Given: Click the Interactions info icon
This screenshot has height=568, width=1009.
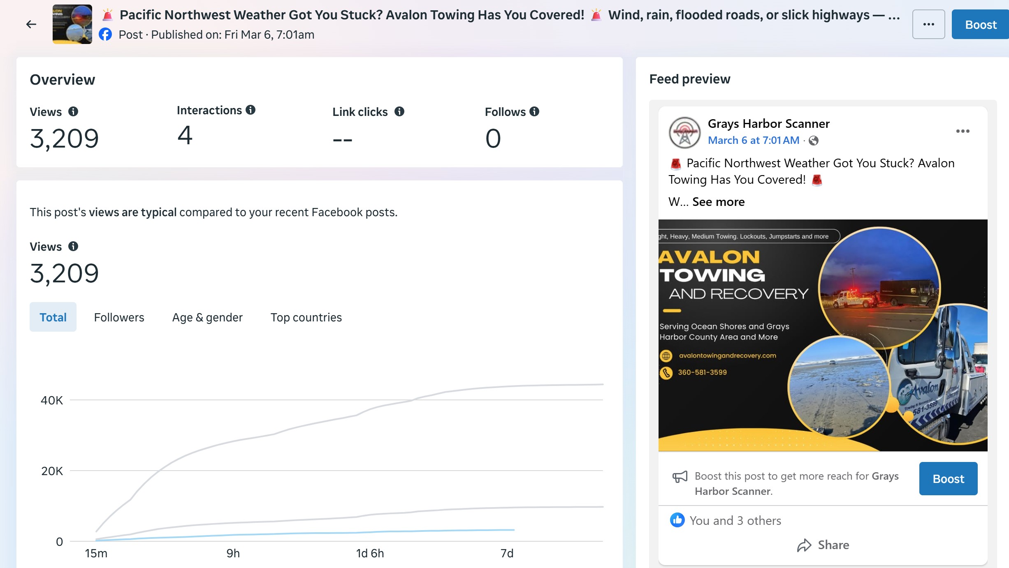Looking at the screenshot, I should coord(251,110).
